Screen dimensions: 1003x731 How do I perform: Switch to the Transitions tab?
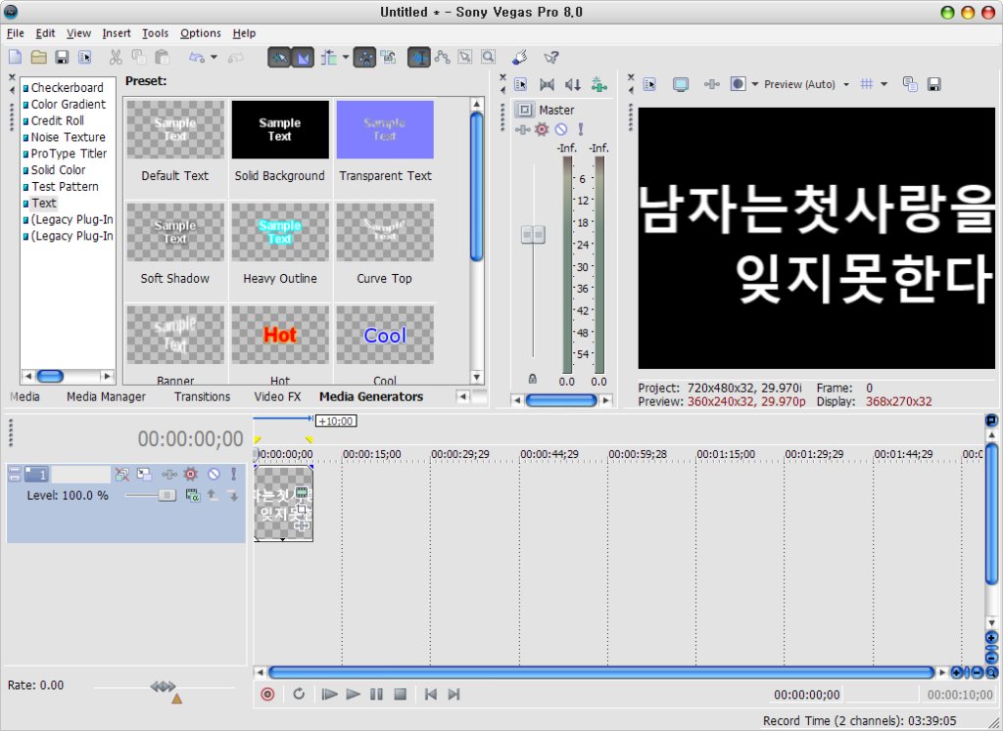coord(202,396)
